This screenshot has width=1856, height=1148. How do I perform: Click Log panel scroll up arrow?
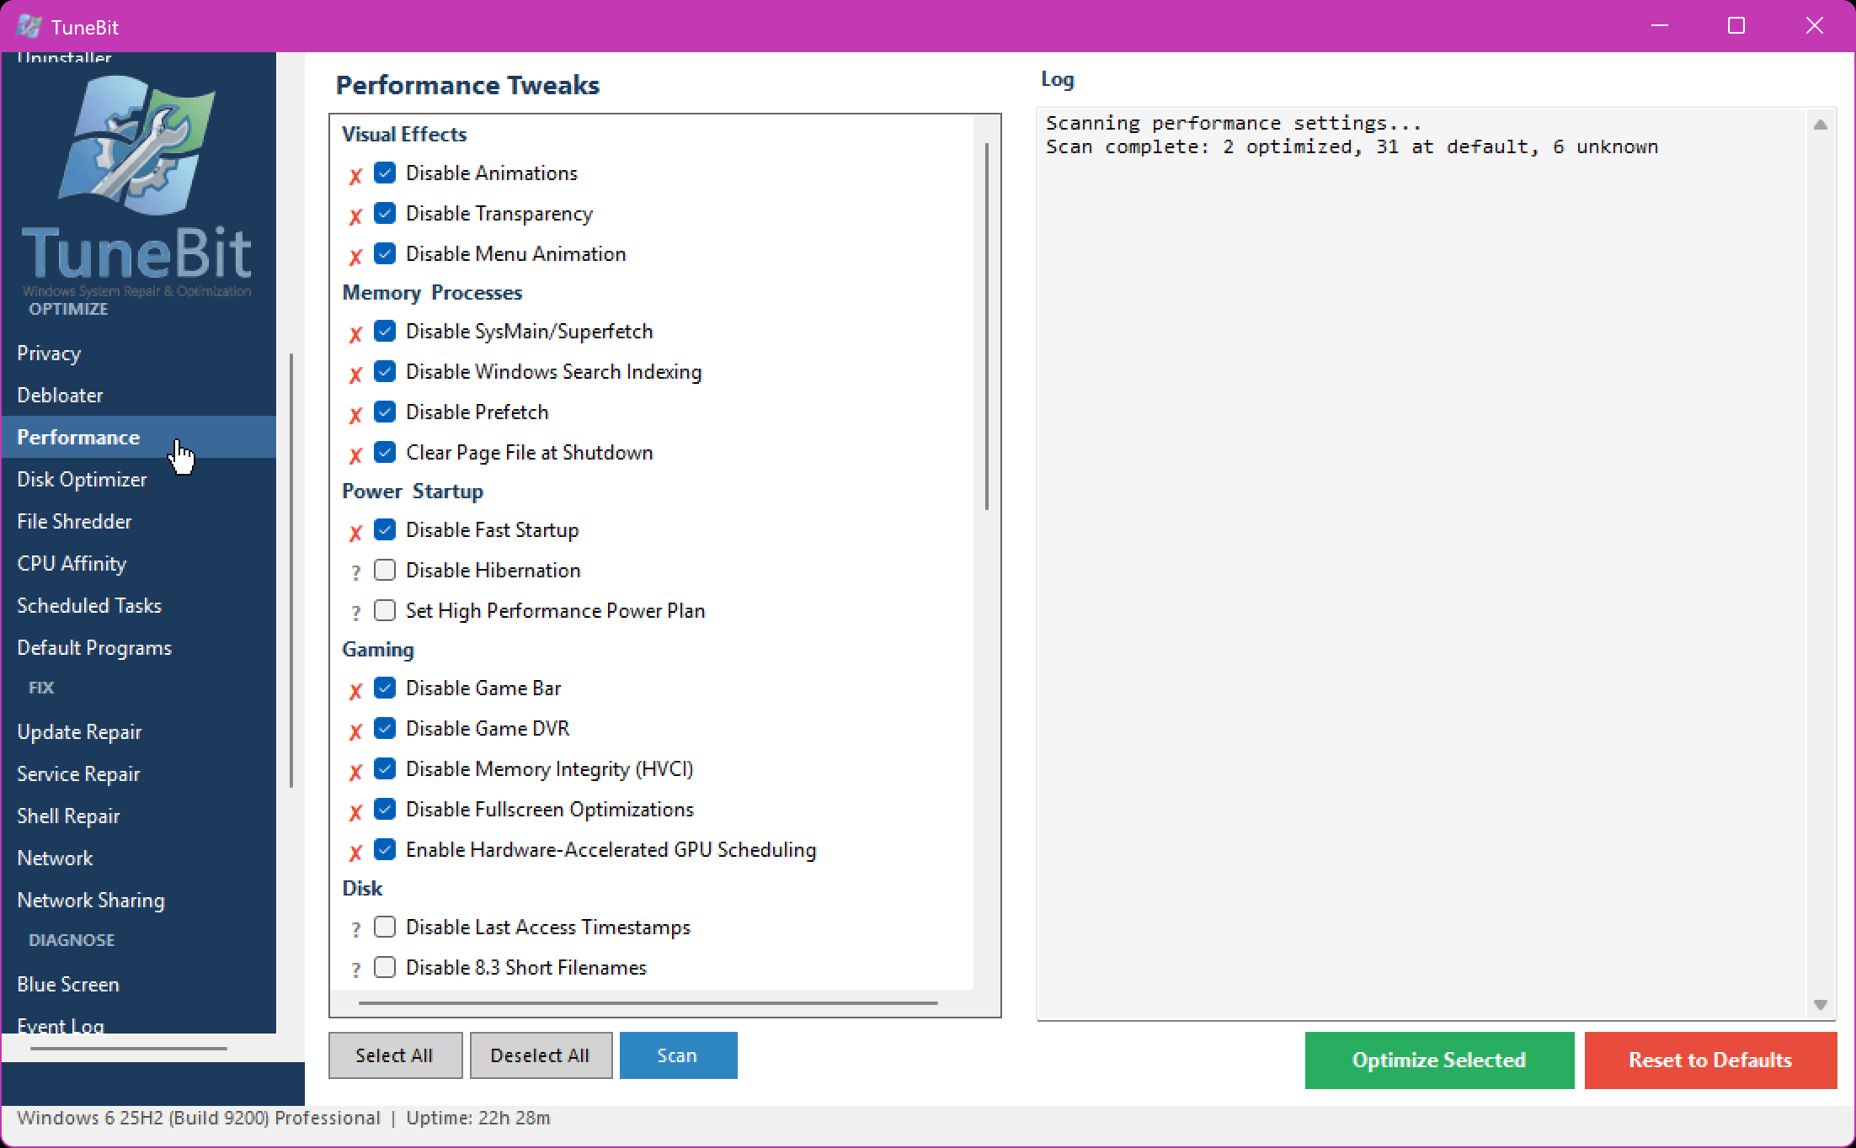coord(1820,125)
